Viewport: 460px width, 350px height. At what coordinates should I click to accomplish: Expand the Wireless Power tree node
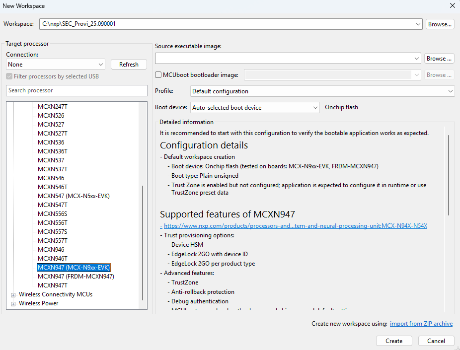click(13, 304)
